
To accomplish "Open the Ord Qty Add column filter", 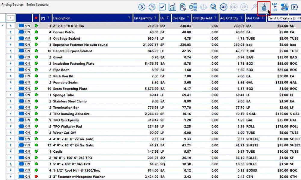I will click(216, 18).
